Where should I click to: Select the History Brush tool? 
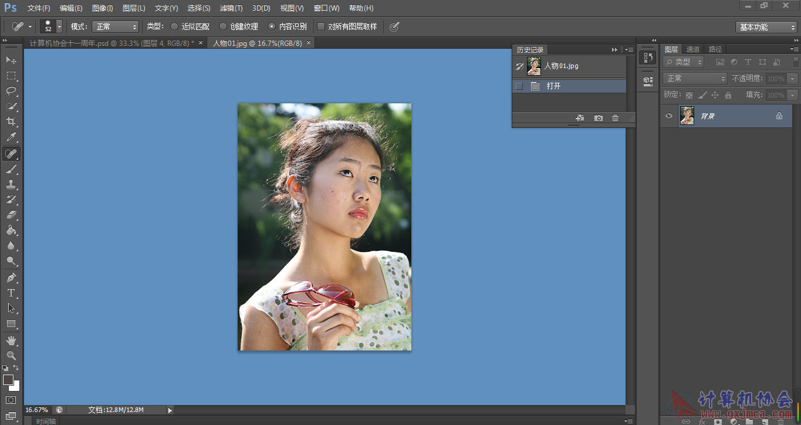(x=11, y=200)
